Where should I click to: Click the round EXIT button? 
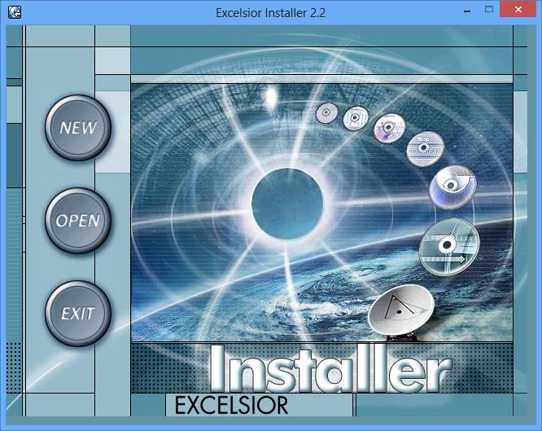click(78, 314)
